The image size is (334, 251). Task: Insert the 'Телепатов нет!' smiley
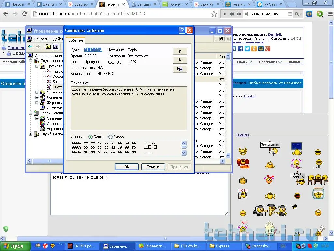click(x=270, y=148)
